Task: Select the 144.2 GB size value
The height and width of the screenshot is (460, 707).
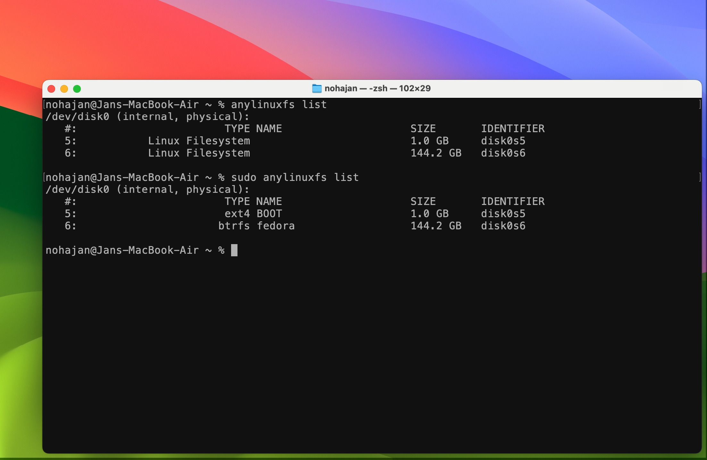Action: 436,153
